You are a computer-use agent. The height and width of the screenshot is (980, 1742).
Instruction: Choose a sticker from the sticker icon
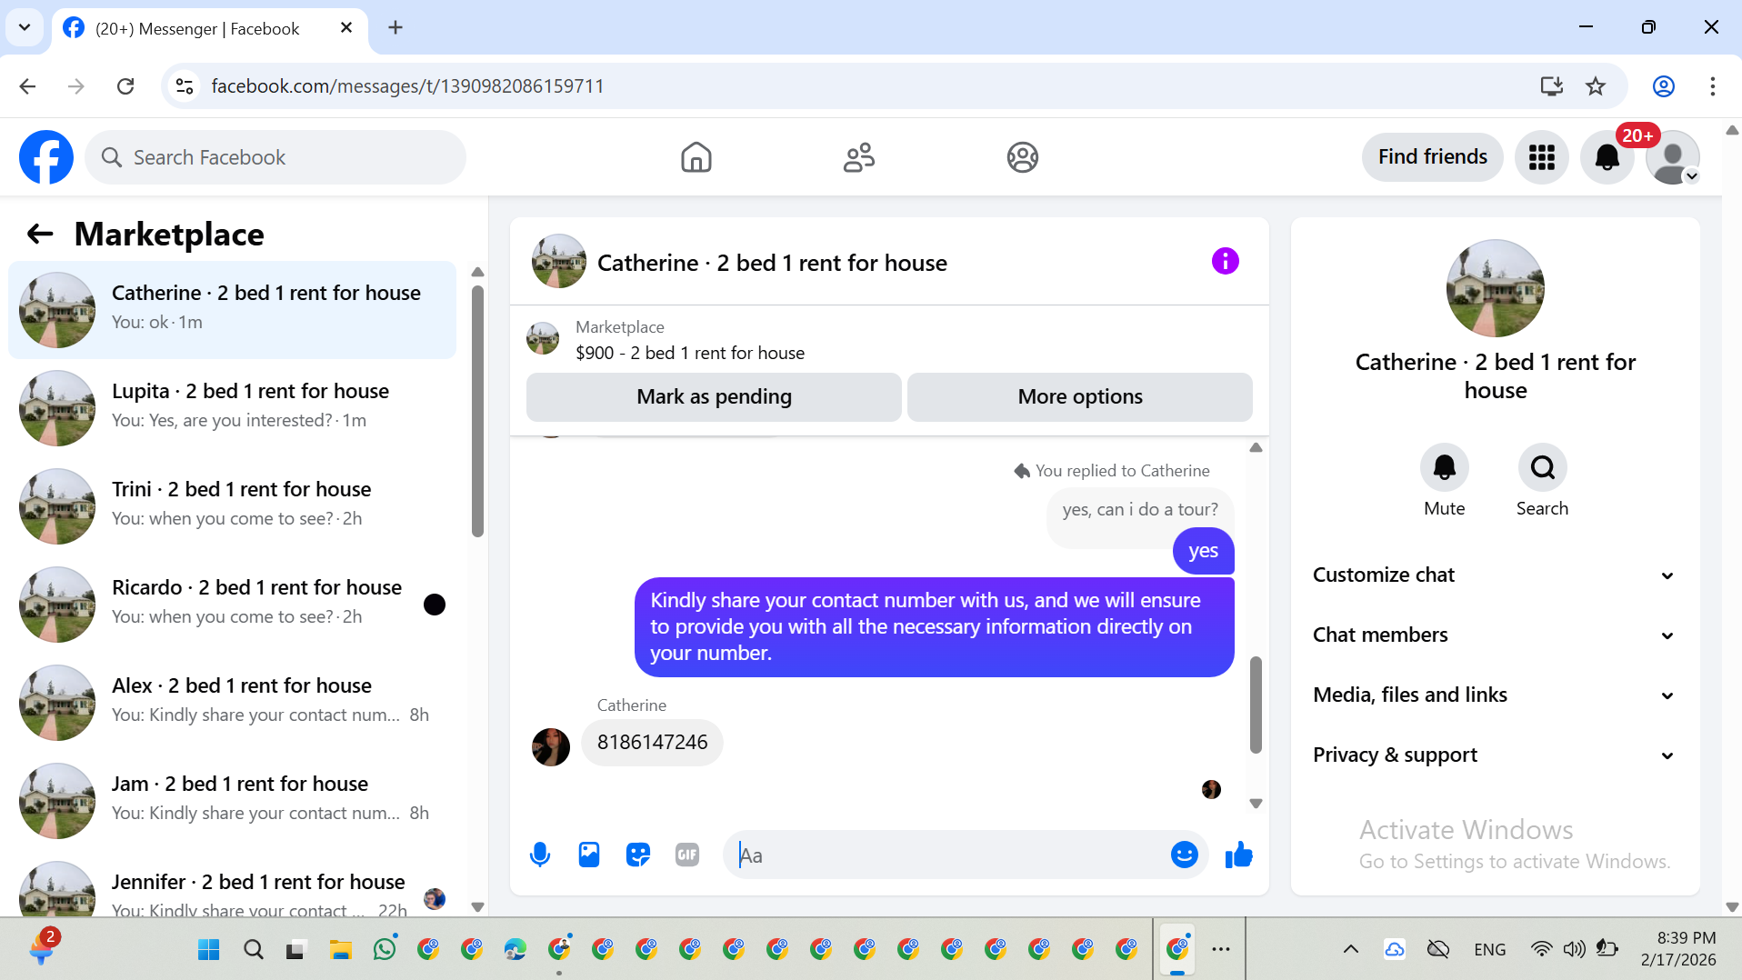[638, 855]
